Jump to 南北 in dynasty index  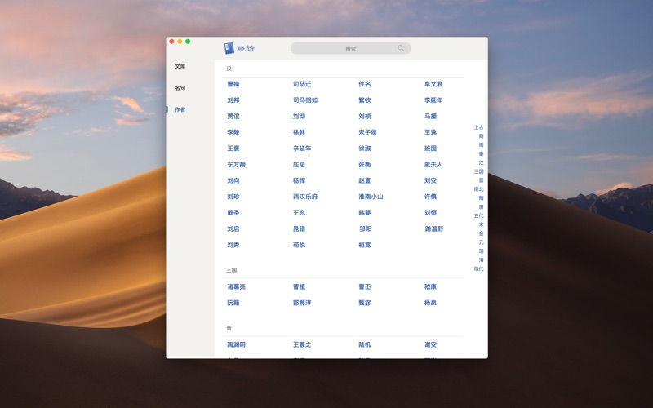[479, 189]
